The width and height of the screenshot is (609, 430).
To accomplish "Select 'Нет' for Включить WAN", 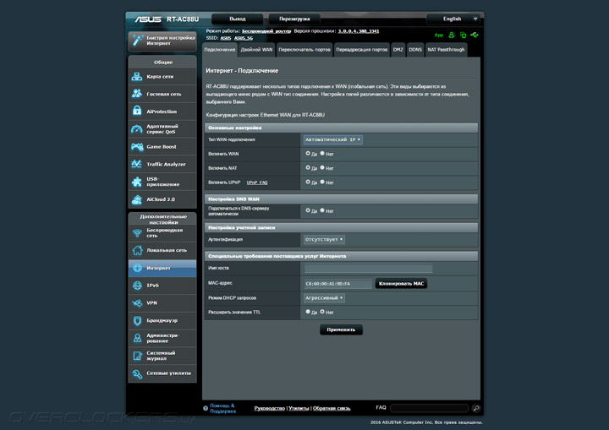I will (323, 154).
